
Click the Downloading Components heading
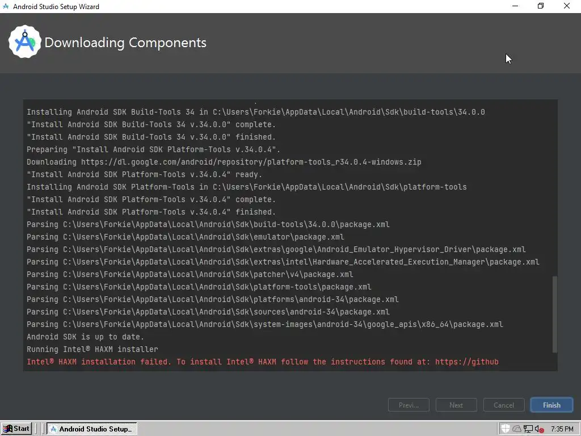pos(125,43)
